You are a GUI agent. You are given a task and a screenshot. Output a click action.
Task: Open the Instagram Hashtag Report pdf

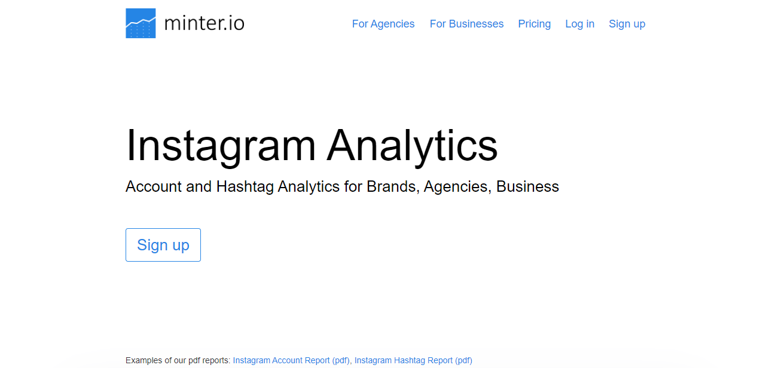tap(404, 360)
